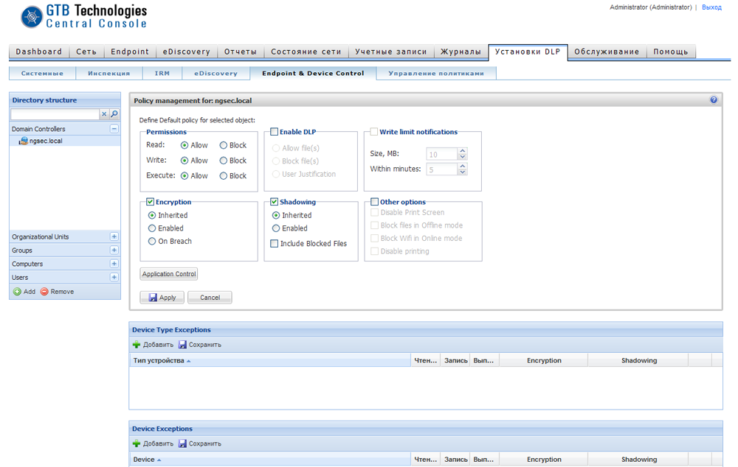Open the Учетные записи tab

coord(391,52)
